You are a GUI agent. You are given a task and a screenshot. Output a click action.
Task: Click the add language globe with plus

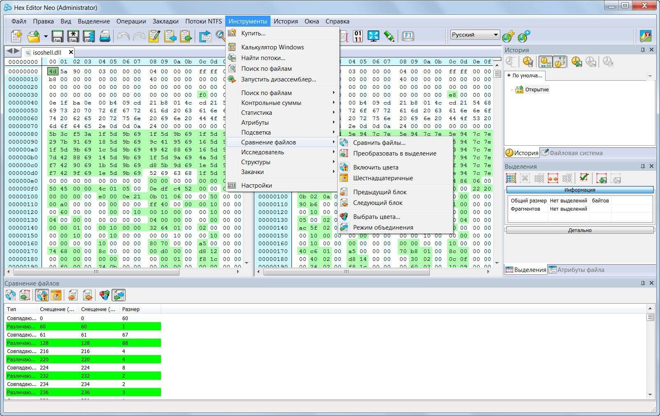508,36
